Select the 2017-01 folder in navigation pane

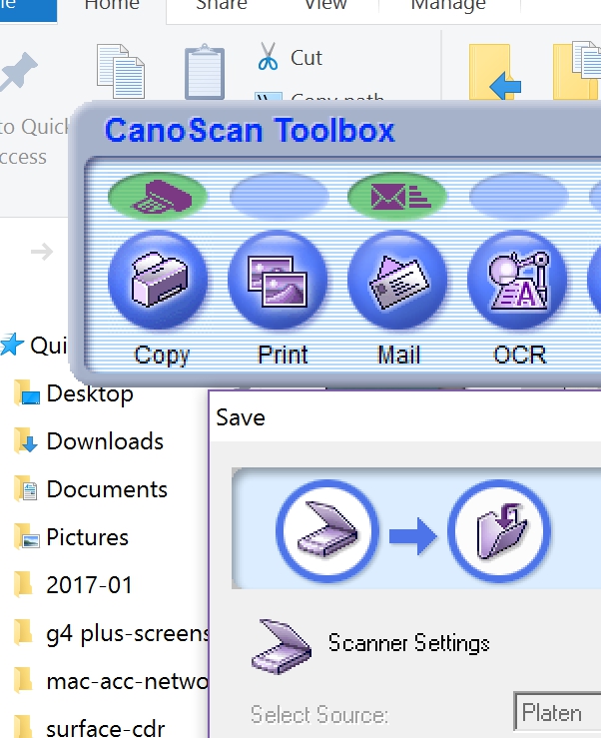(74, 585)
